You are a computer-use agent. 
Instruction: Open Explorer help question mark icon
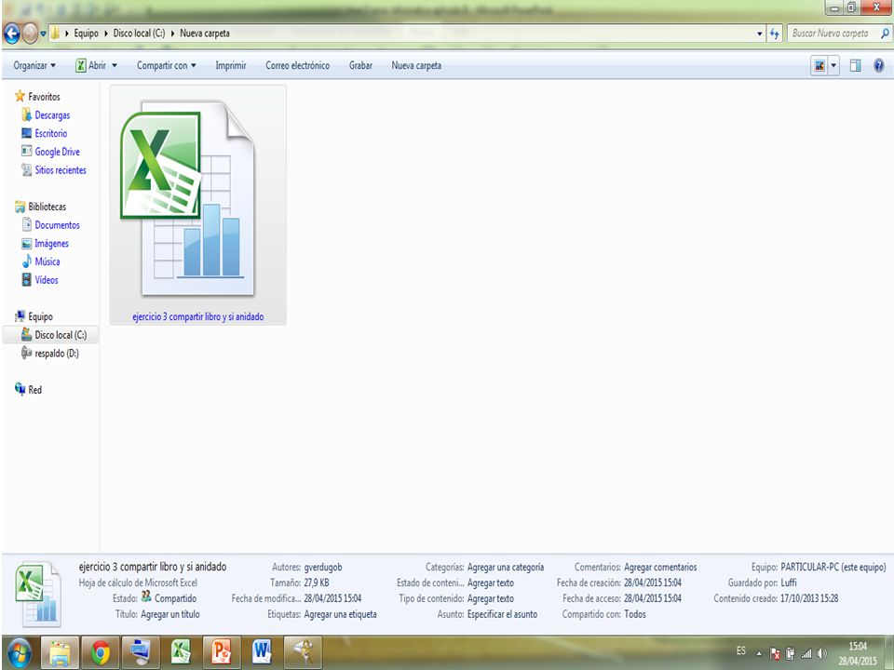878,66
